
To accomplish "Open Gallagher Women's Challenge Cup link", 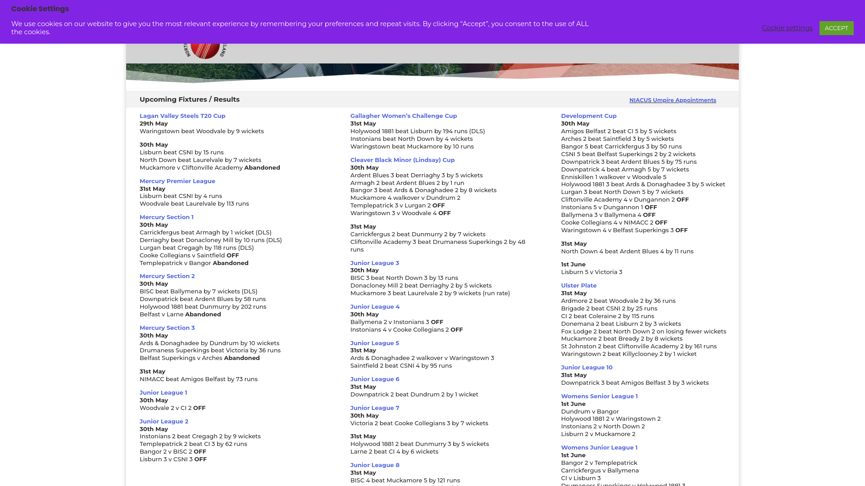I will point(404,116).
